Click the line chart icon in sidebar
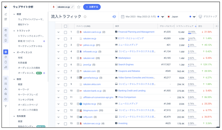Viewport: 222px width, 130px height. point(6,14)
